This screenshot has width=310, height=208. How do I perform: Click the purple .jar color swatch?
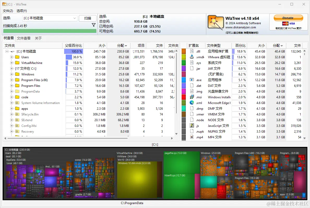click(x=184, y=68)
